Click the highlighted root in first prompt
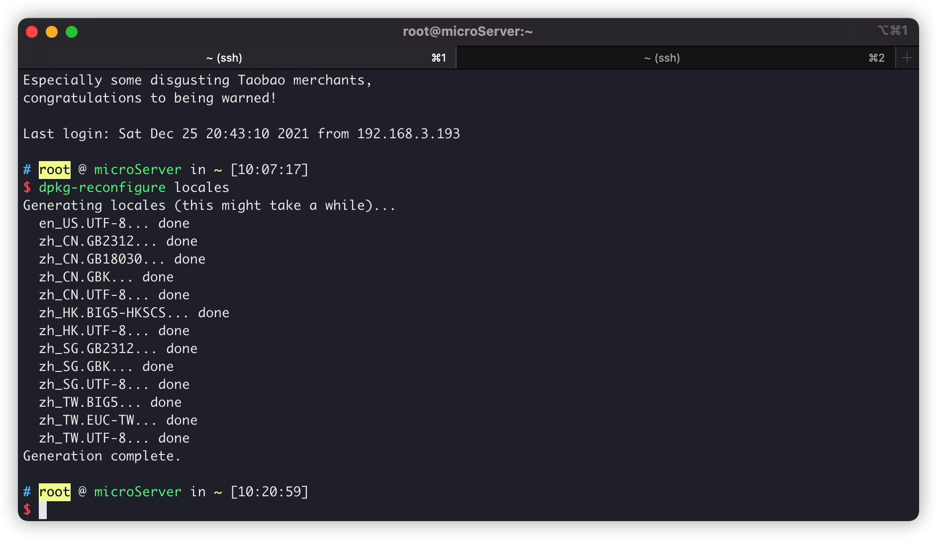The width and height of the screenshot is (937, 539). 55,170
